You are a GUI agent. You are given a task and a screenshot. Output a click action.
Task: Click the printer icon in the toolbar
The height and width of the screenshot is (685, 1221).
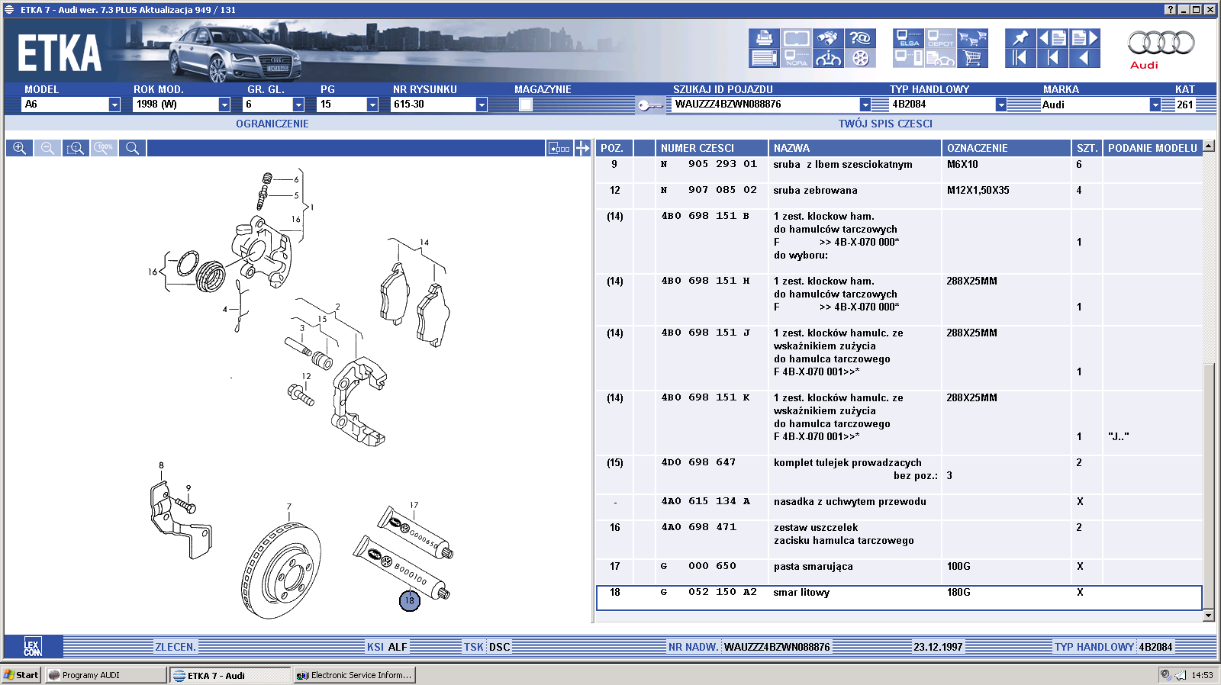(764, 38)
